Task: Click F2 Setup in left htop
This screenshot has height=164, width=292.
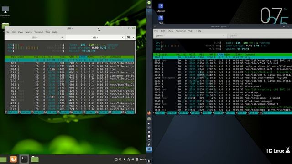Action: click(x=24, y=113)
